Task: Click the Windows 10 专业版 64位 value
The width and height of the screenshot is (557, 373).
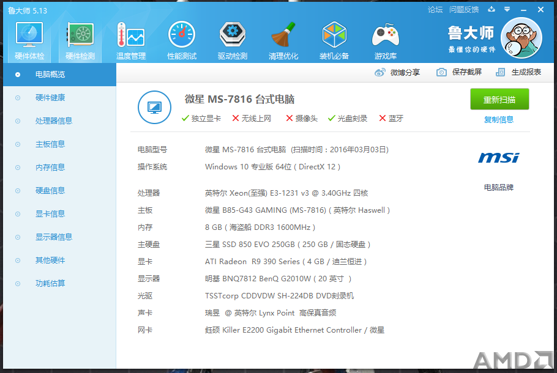Action: click(x=272, y=167)
